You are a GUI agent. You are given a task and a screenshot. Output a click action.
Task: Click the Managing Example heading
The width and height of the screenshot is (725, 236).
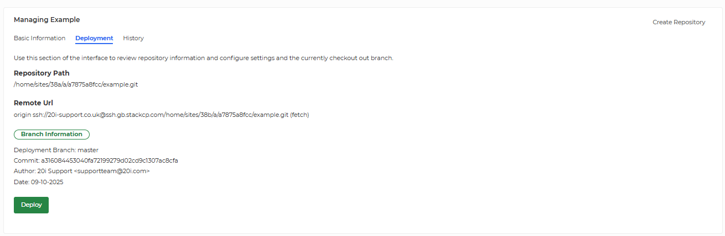pos(47,19)
